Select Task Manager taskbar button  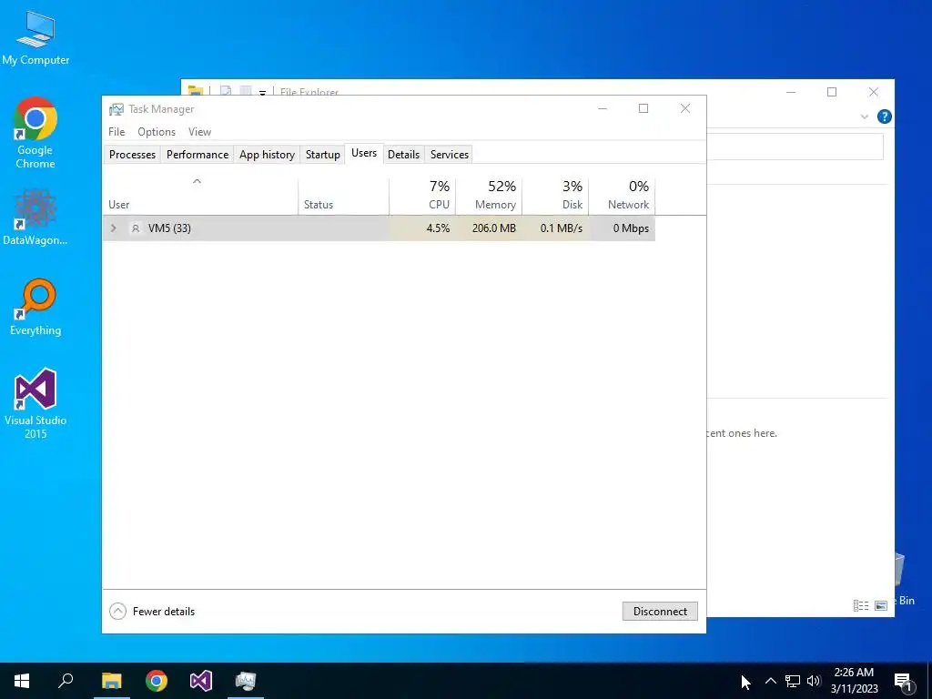point(246,681)
